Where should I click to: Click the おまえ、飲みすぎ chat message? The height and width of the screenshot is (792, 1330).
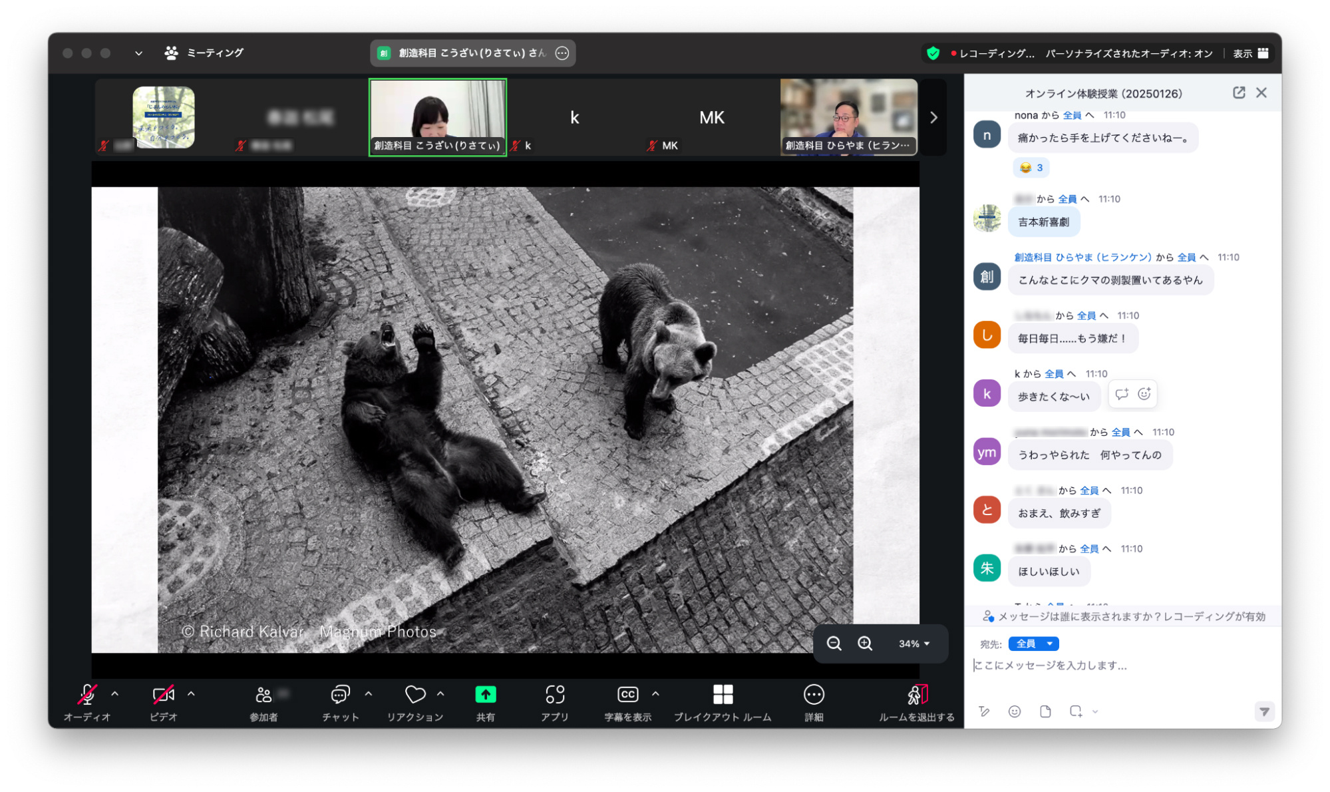click(1059, 514)
